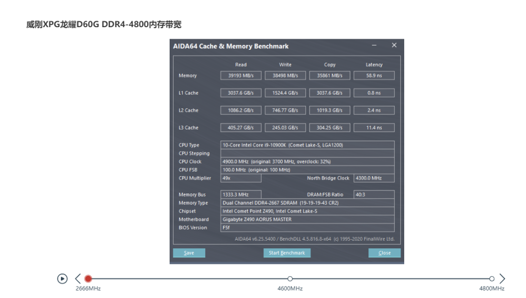Image resolution: width=526 pixels, height=298 pixels.
Task: Click L2 Cache Latency value 2.4 ns
Action: click(x=374, y=110)
